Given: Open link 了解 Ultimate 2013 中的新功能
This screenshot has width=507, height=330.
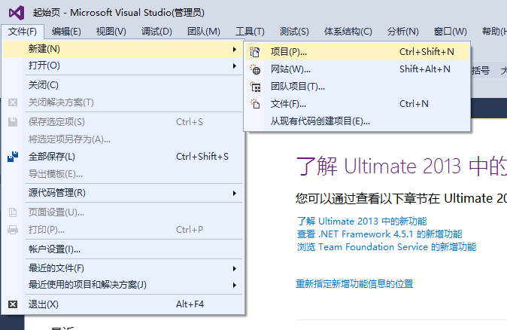Looking at the screenshot, I should click(362, 222).
